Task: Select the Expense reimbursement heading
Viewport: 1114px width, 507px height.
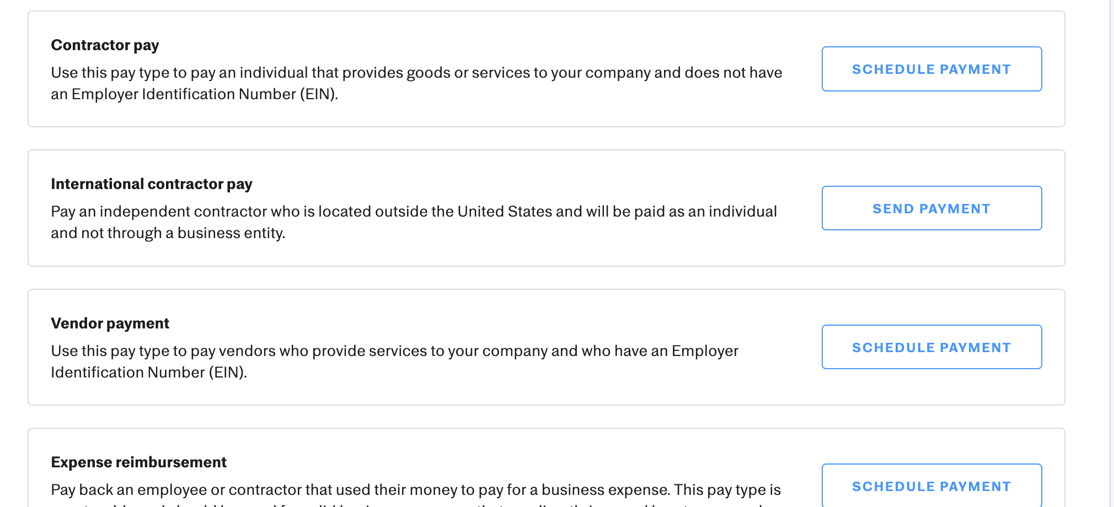Action: click(x=138, y=462)
